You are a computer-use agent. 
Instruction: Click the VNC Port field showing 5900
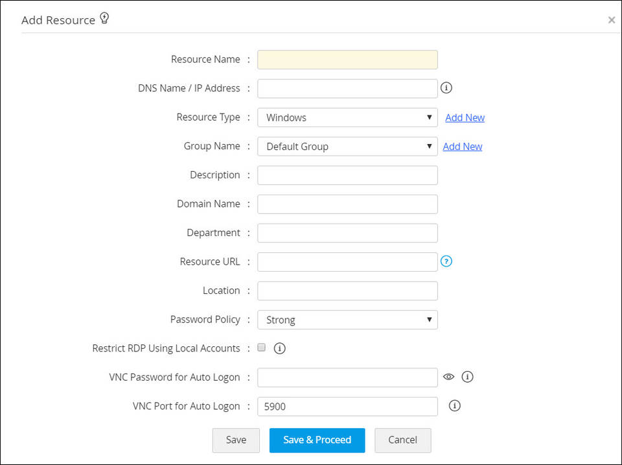click(x=347, y=406)
